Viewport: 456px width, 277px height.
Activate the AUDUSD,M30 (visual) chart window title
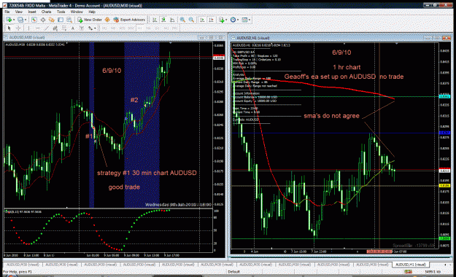pos(27,37)
